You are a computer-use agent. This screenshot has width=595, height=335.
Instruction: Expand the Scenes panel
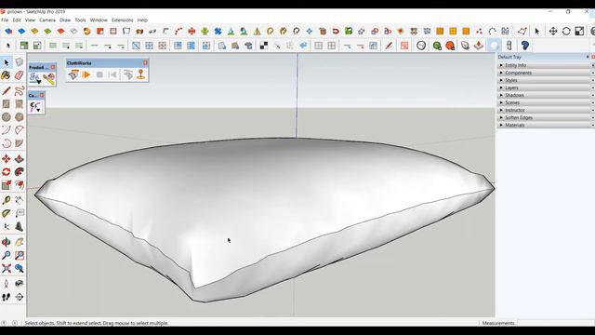click(546, 102)
